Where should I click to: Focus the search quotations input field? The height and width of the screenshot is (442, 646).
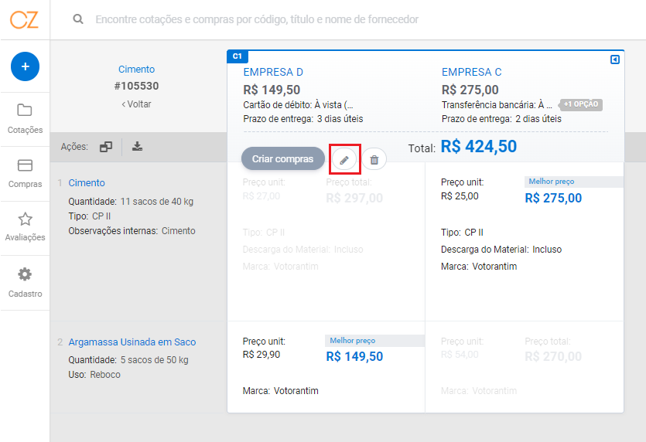pos(257,19)
